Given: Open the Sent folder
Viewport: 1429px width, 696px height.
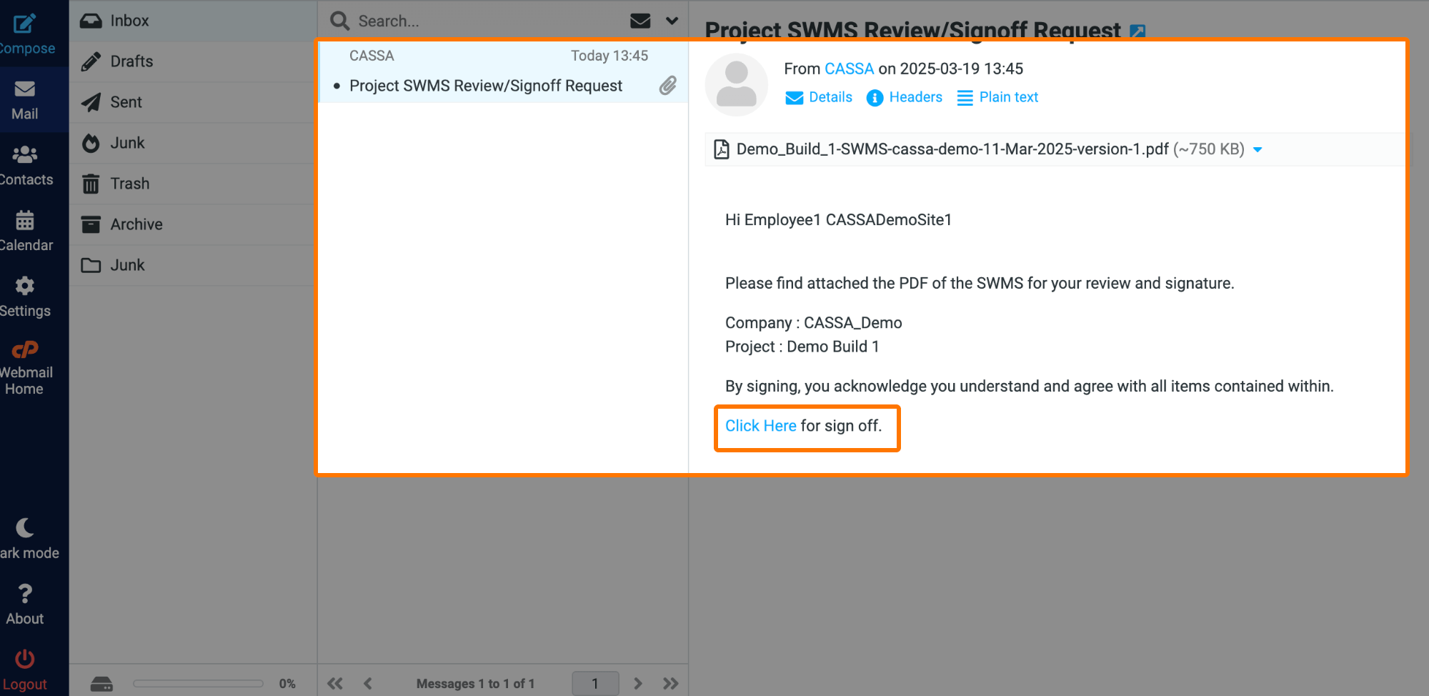Looking at the screenshot, I should coord(193,102).
